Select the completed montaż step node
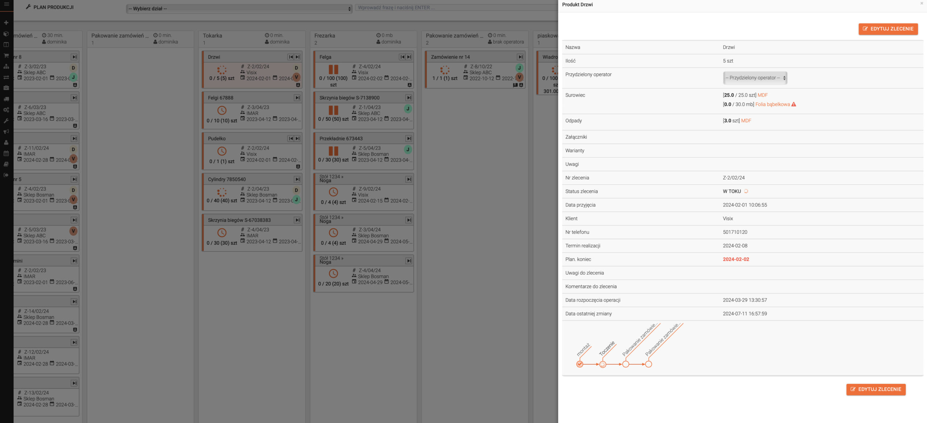927x423 pixels. [x=580, y=364]
